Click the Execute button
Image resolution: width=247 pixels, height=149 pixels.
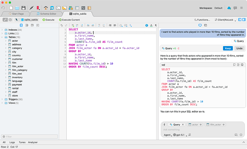[x=49, y=20]
